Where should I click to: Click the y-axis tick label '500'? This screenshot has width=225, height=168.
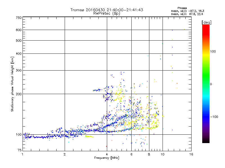[19, 41]
